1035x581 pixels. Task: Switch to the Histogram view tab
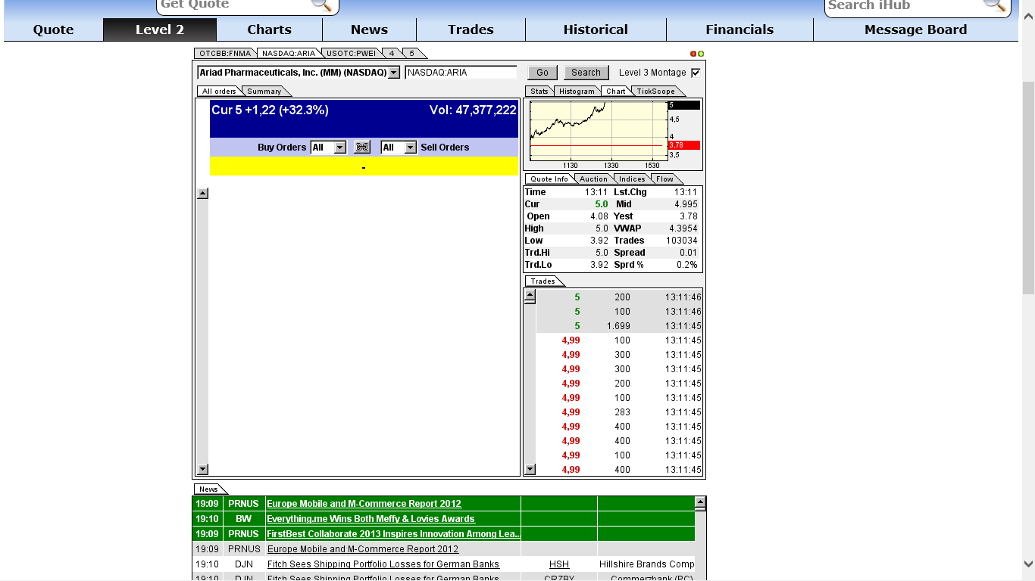(x=577, y=90)
